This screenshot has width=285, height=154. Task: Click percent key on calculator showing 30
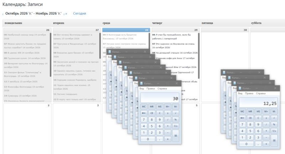(176, 120)
